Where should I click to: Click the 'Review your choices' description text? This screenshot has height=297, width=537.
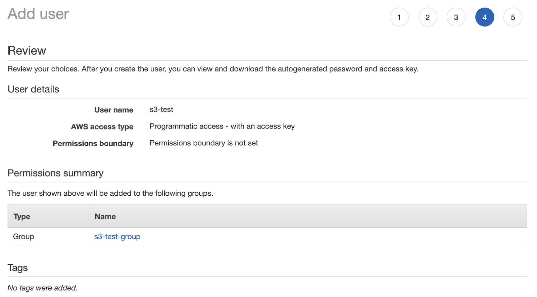tap(213, 69)
